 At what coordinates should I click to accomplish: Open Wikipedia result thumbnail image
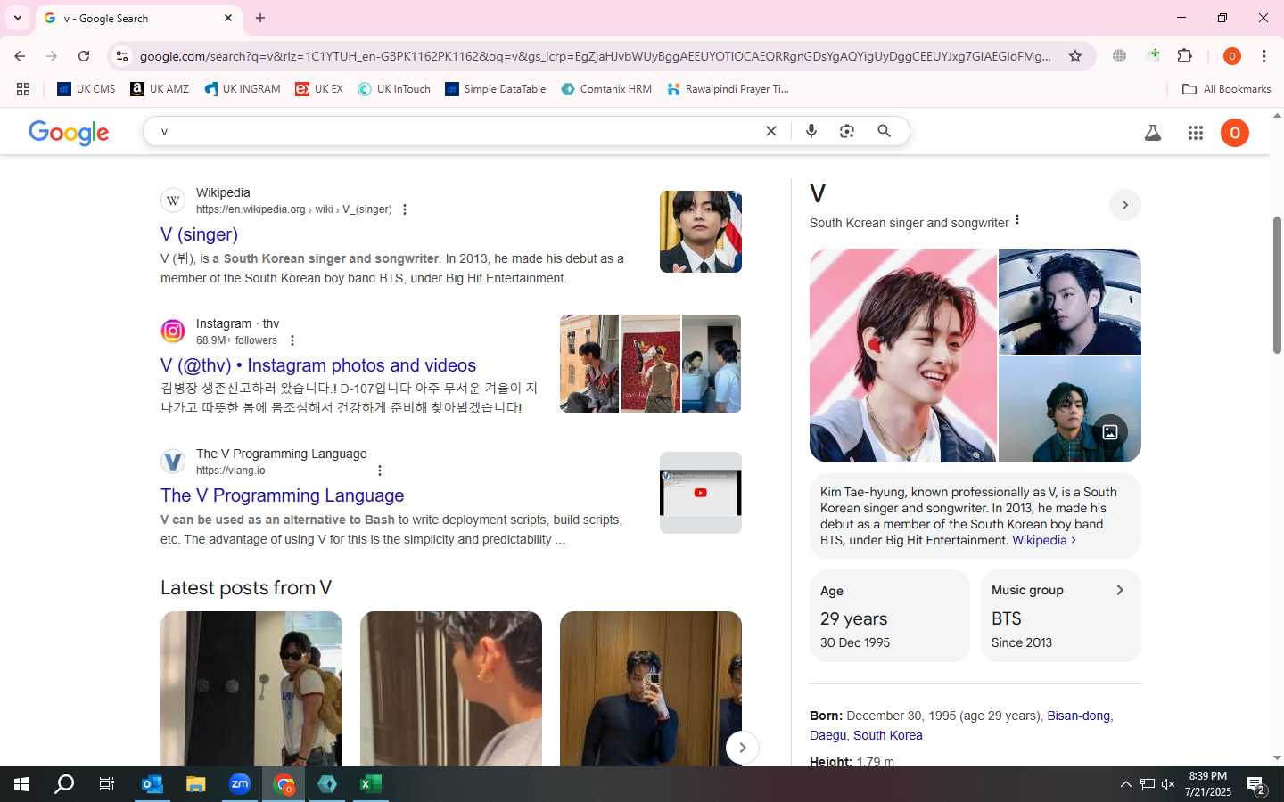pos(701,232)
